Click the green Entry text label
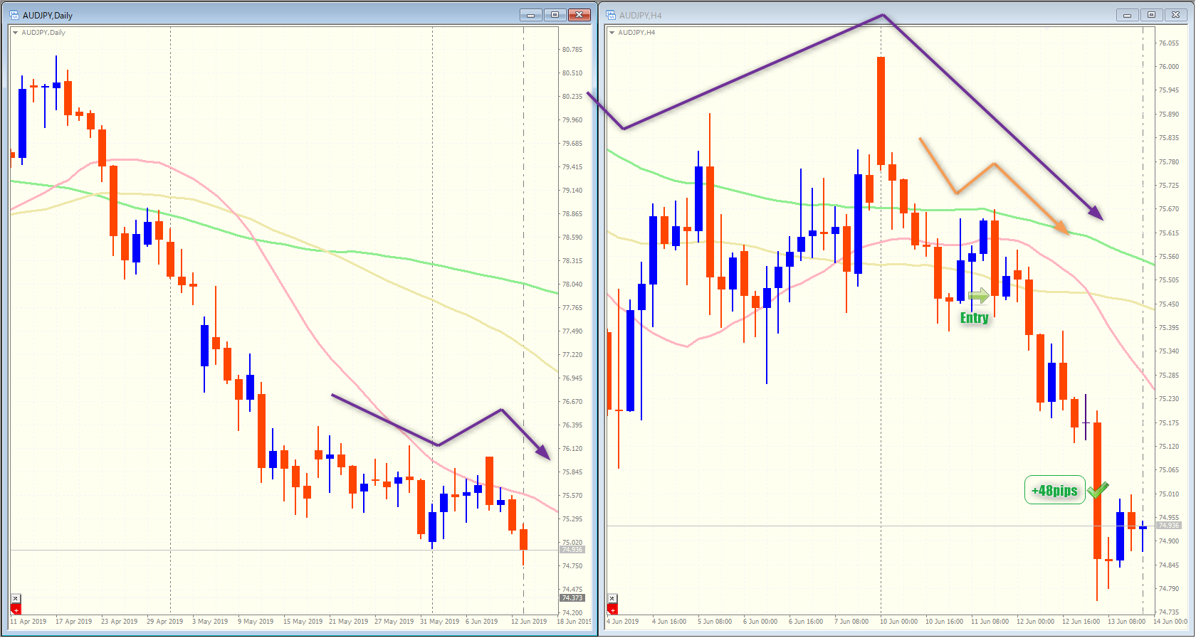Image resolution: width=1196 pixels, height=638 pixels. tap(974, 318)
